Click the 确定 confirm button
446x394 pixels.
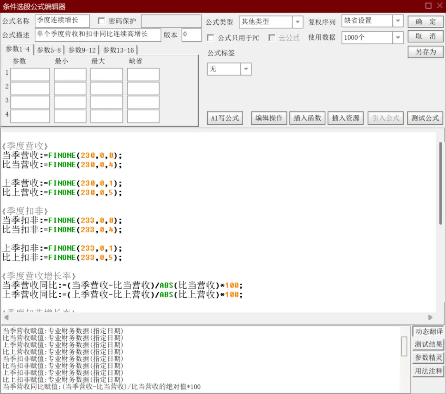425,21
